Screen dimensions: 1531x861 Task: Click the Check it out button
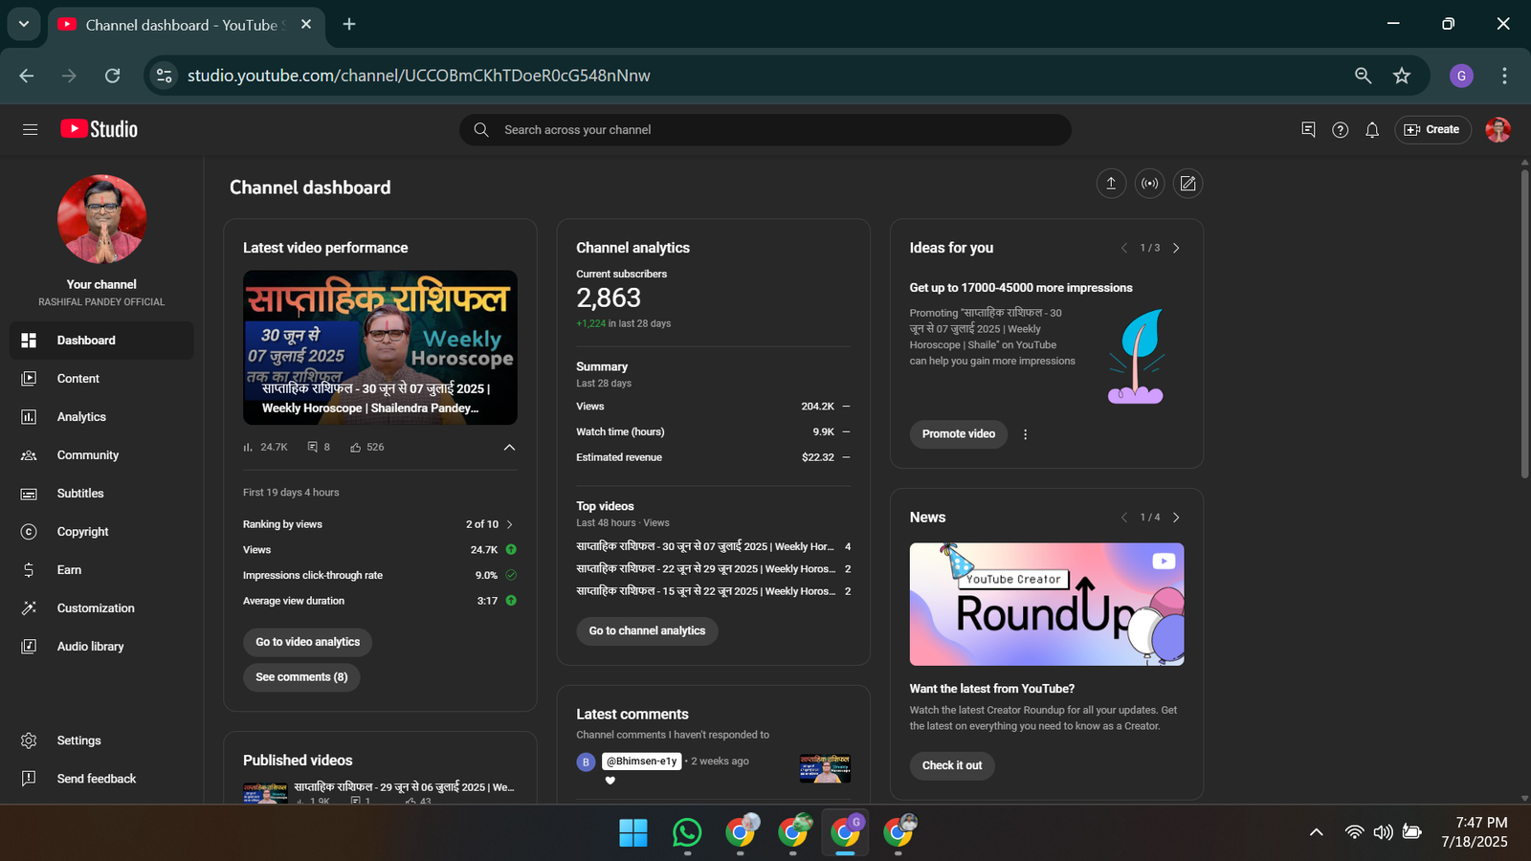(x=952, y=765)
